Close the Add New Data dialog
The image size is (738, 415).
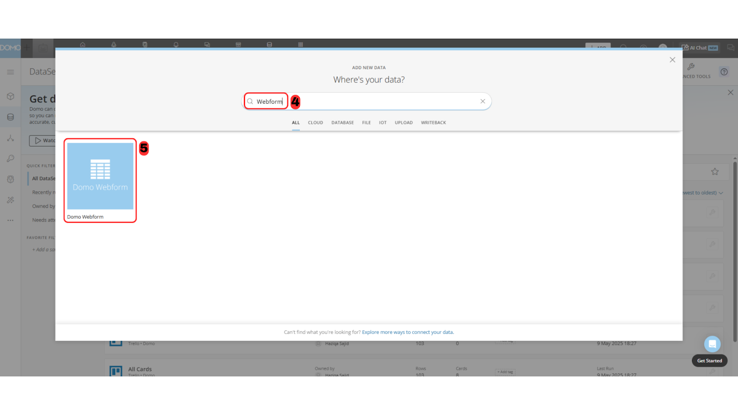(672, 60)
